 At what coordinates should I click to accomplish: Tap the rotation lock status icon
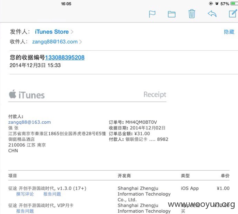point(211,3)
